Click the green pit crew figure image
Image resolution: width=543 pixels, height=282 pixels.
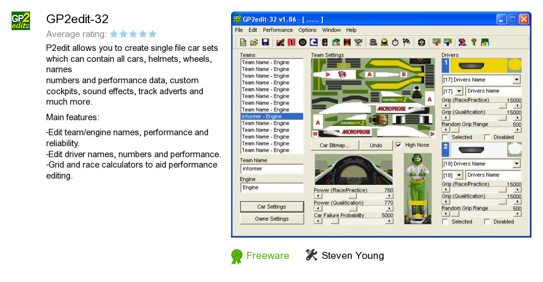[418, 189]
